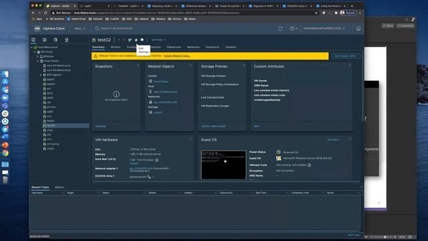Click the search magnifier icon in header
Screen dimensions: 428x241
click(x=97, y=28)
